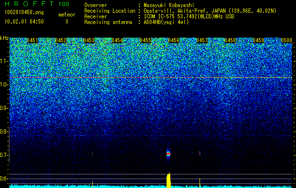Click the 0.7 frequency axis label

coord(4,155)
